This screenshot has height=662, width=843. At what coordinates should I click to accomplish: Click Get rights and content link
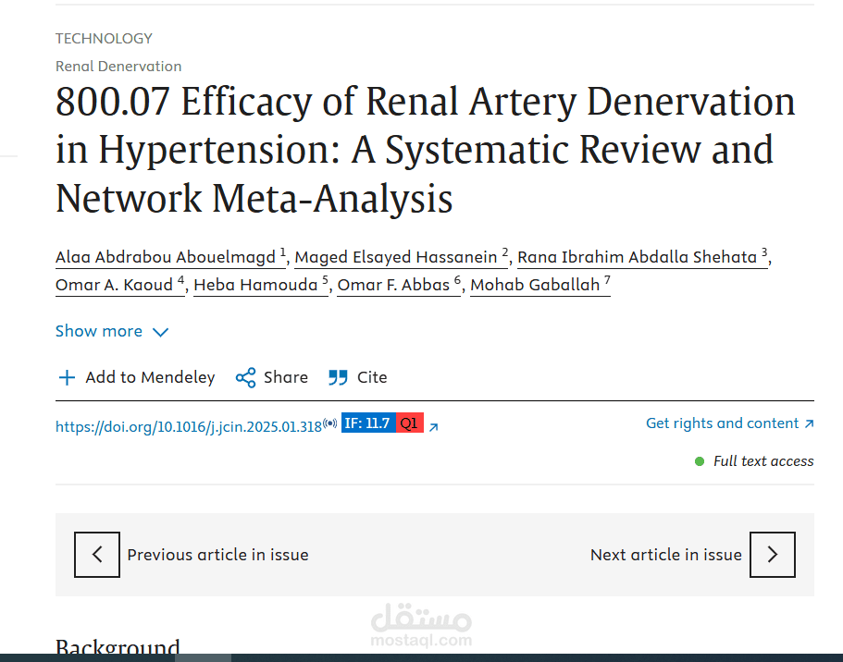(730, 423)
